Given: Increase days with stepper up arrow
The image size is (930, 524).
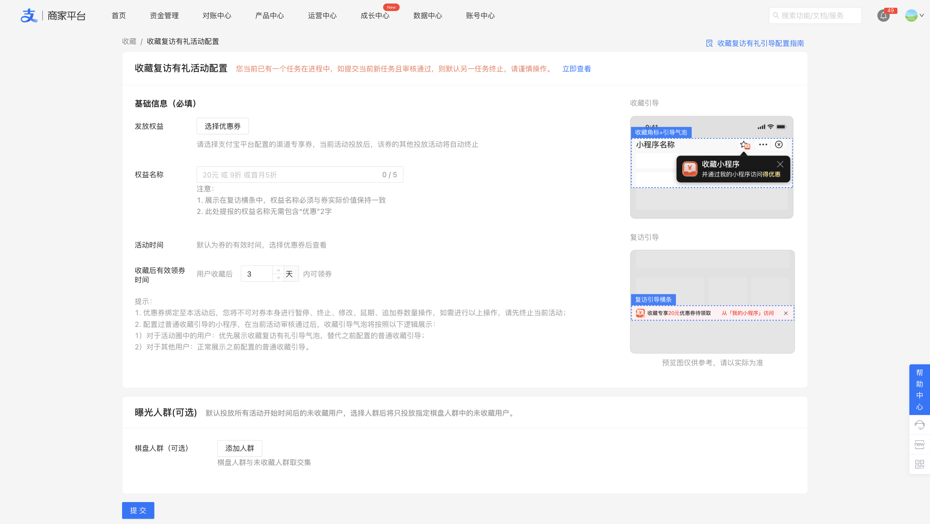Looking at the screenshot, I should point(278,270).
